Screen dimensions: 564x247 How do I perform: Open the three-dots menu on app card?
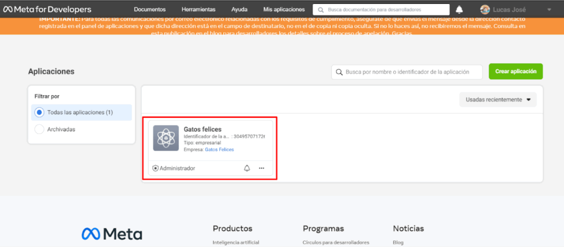[262, 168]
